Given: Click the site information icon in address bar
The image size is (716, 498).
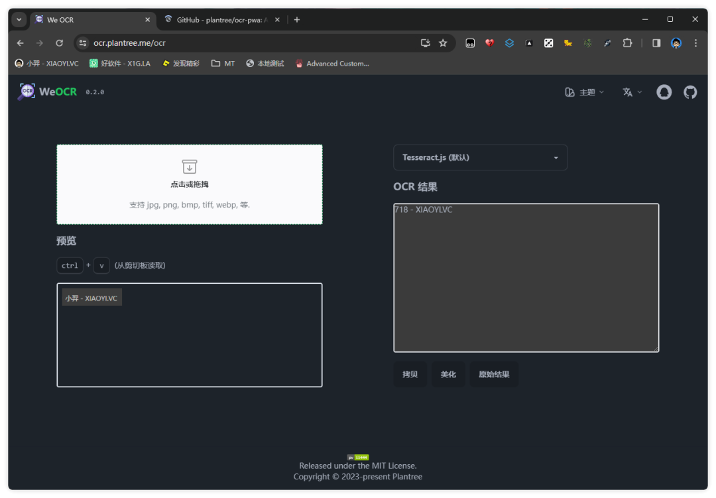Looking at the screenshot, I should 83,43.
